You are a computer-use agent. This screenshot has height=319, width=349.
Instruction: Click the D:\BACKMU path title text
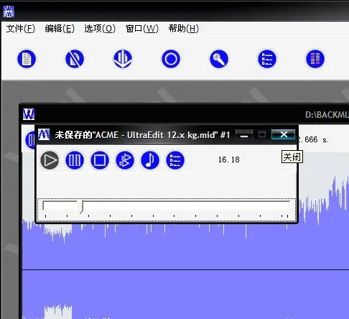[x=327, y=115]
